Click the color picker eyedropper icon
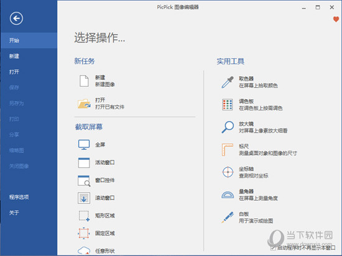 click(228, 82)
